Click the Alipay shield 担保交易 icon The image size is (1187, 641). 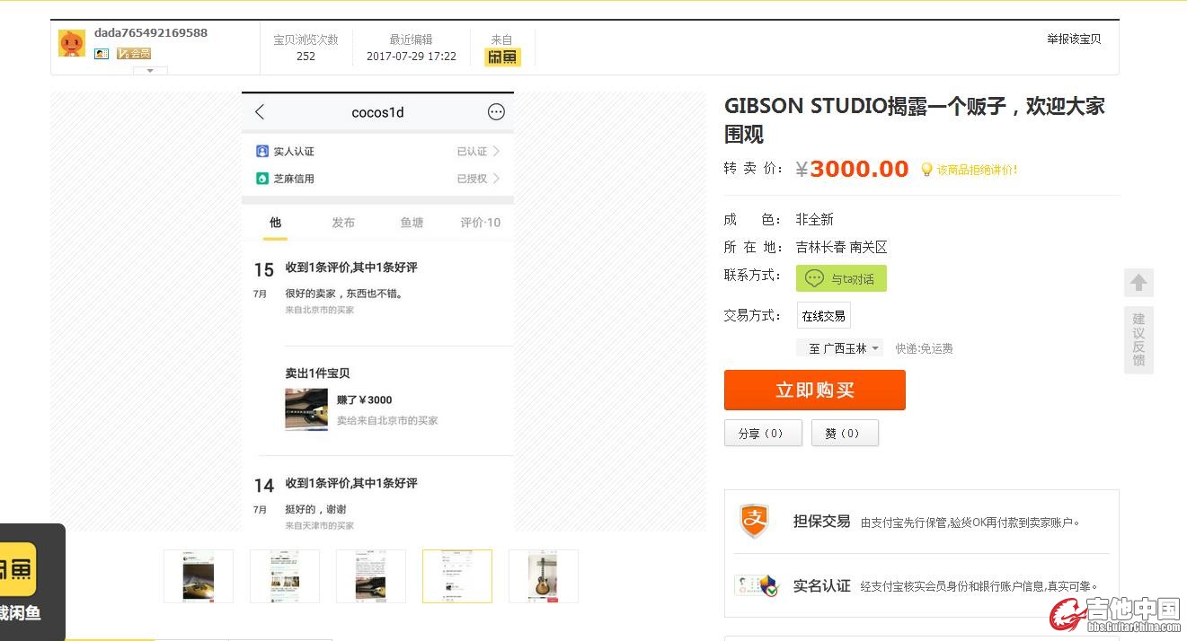pyautogui.click(x=754, y=521)
